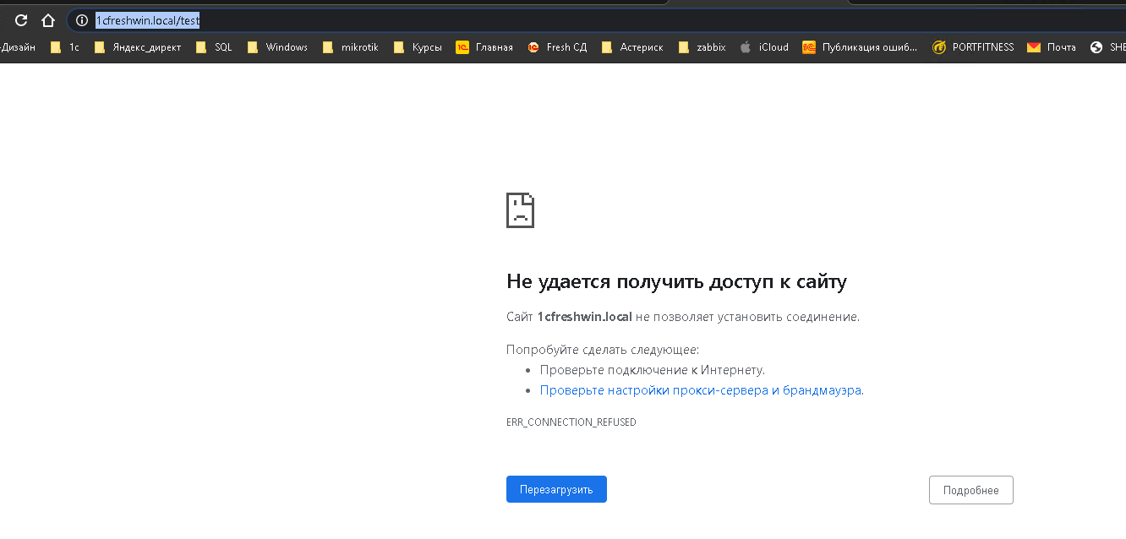Image resolution: width=1126 pixels, height=539 pixels.
Task: Open the PORTFITNESS bookmark
Action: tap(973, 47)
